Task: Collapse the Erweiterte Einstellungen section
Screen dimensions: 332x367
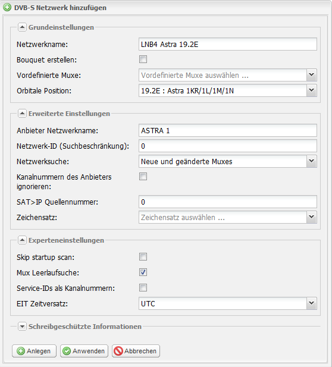Action: click(x=22, y=114)
